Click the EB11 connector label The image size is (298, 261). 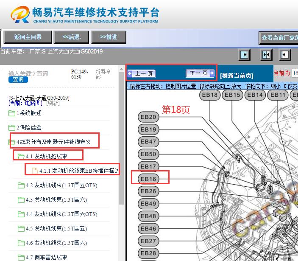click(x=278, y=95)
